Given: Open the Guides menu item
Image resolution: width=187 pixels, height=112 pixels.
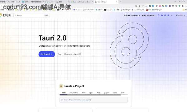Looking at the screenshot, I should (x=127, y=15).
